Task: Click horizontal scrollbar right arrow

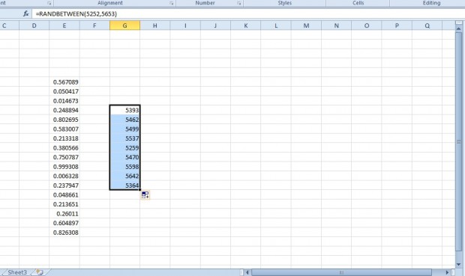Action: (x=447, y=272)
